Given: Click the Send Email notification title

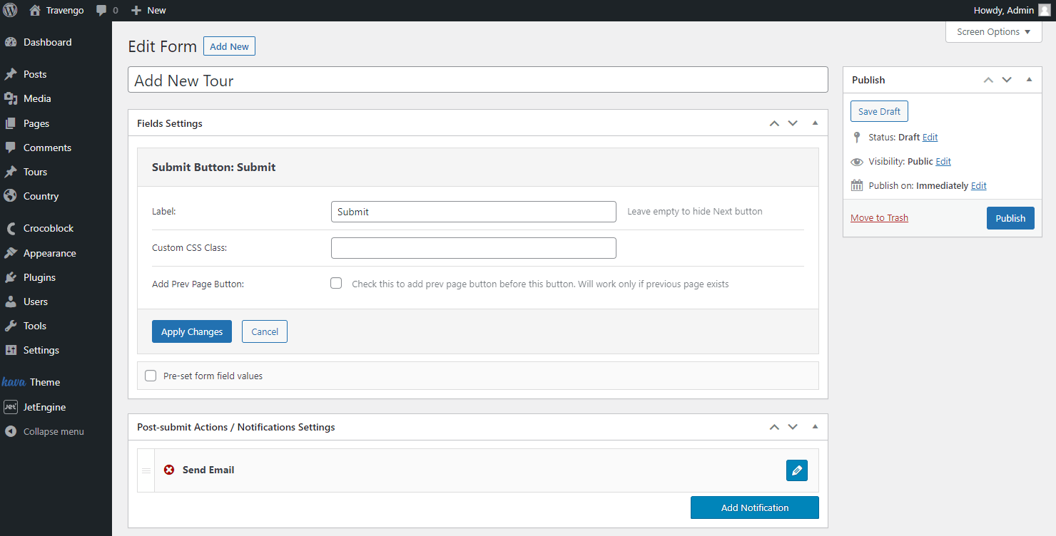Looking at the screenshot, I should pyautogui.click(x=208, y=470).
